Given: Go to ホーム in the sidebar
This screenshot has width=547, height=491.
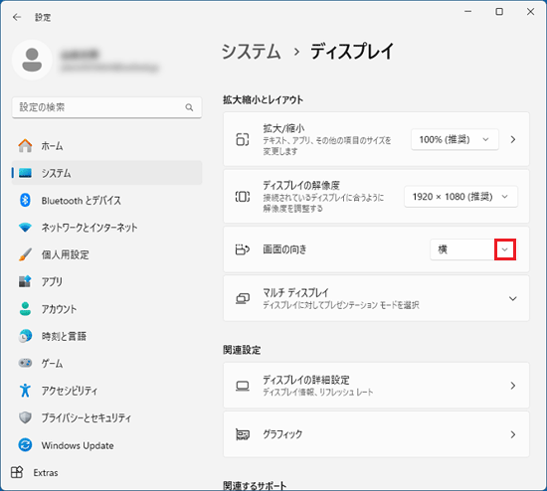Looking at the screenshot, I should [x=107, y=146].
